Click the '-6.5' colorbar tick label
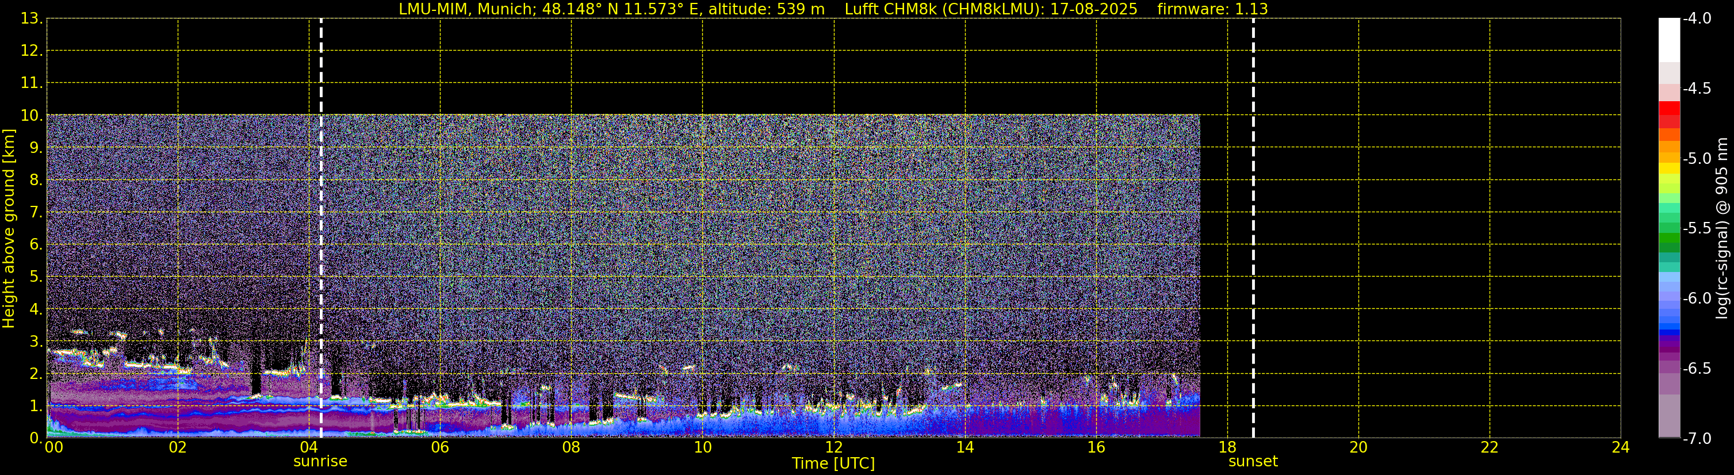Screen dimensions: 1734x475 click(1697, 369)
